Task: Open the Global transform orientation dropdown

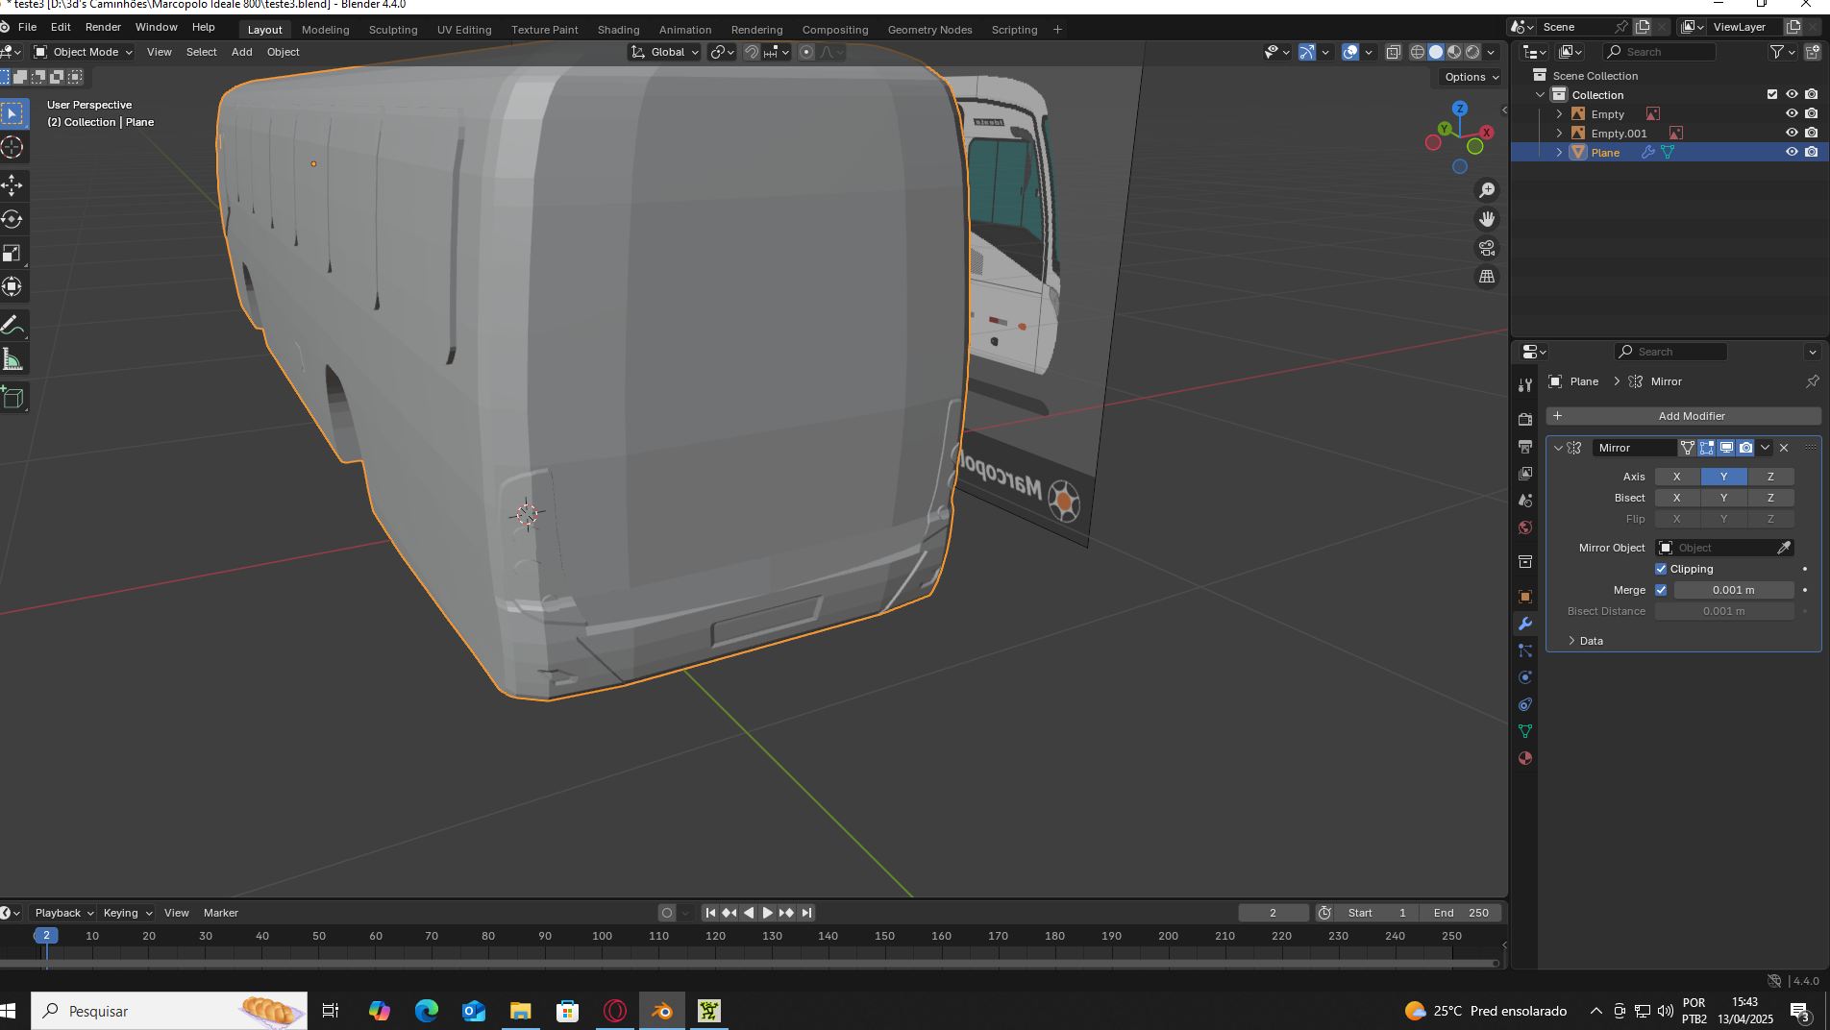Action: pyautogui.click(x=665, y=52)
